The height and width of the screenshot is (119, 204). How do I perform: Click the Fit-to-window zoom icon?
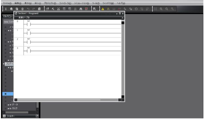click(x=156, y=9)
